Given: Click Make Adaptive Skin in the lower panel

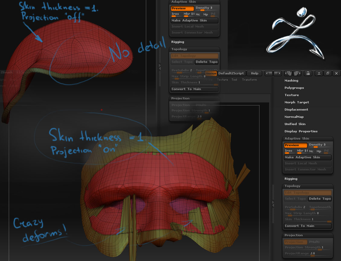Looking at the screenshot, I should (x=307, y=157).
